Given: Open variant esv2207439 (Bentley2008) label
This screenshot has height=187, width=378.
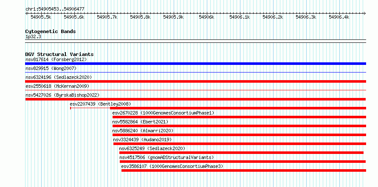Looking at the screenshot, I should (x=100, y=104).
